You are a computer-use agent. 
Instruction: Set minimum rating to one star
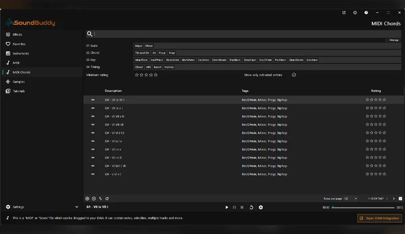[137, 75]
